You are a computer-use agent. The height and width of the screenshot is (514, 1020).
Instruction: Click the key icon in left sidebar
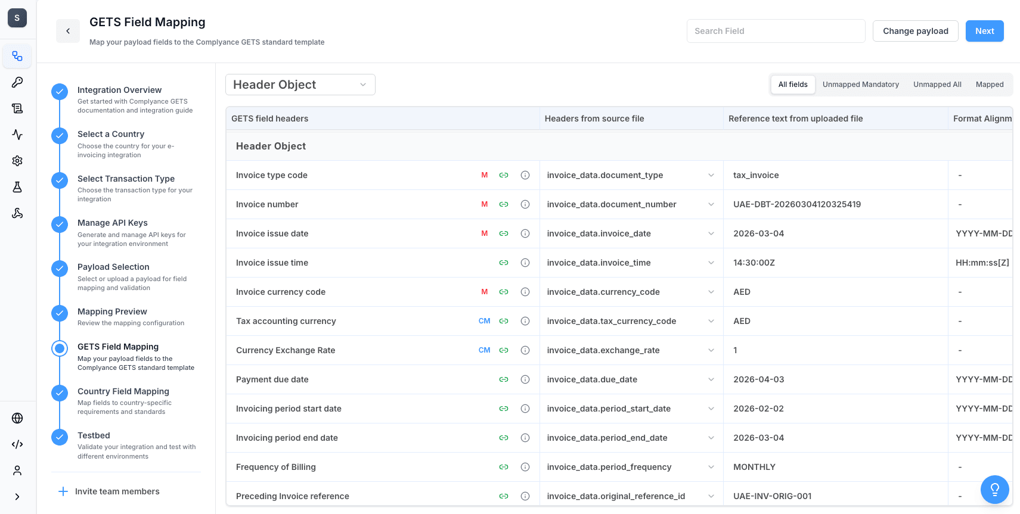(x=17, y=82)
